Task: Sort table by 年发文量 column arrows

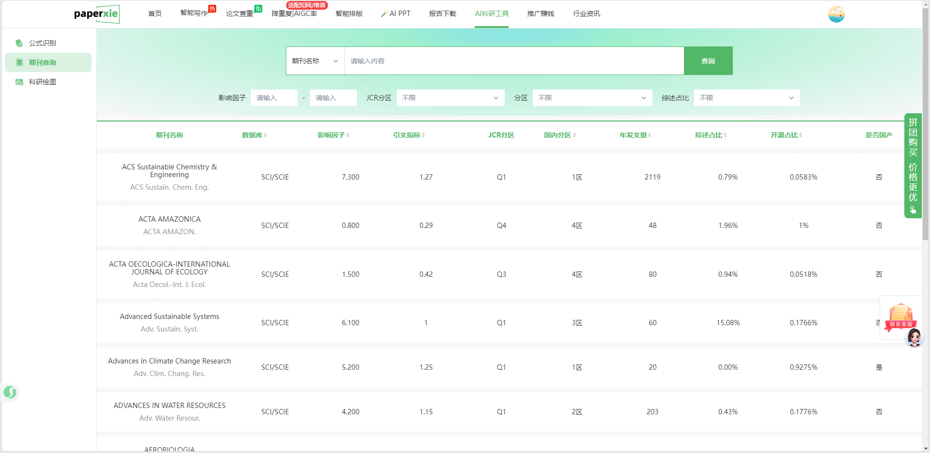Action: (650, 136)
